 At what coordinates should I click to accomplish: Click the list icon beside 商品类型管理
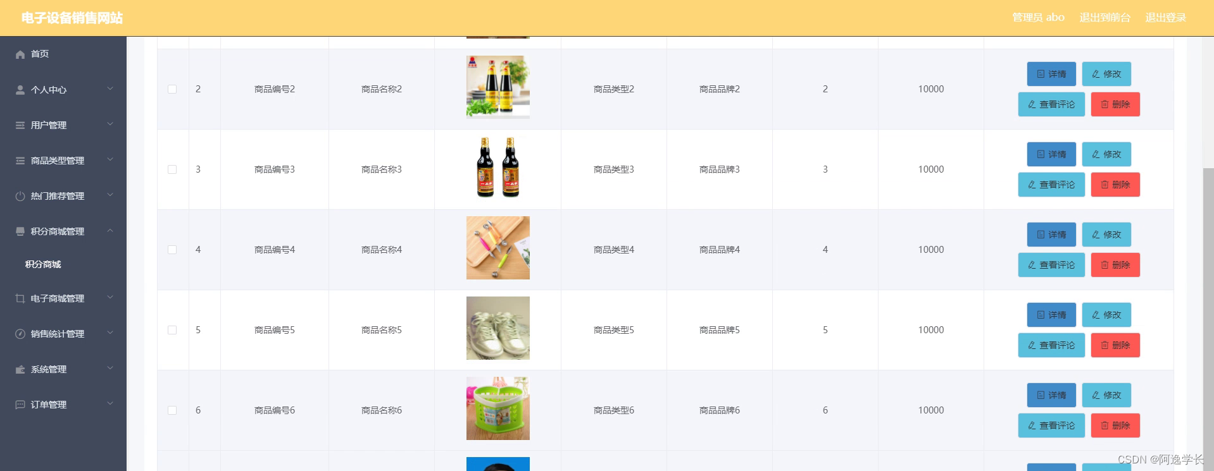pyautogui.click(x=20, y=161)
